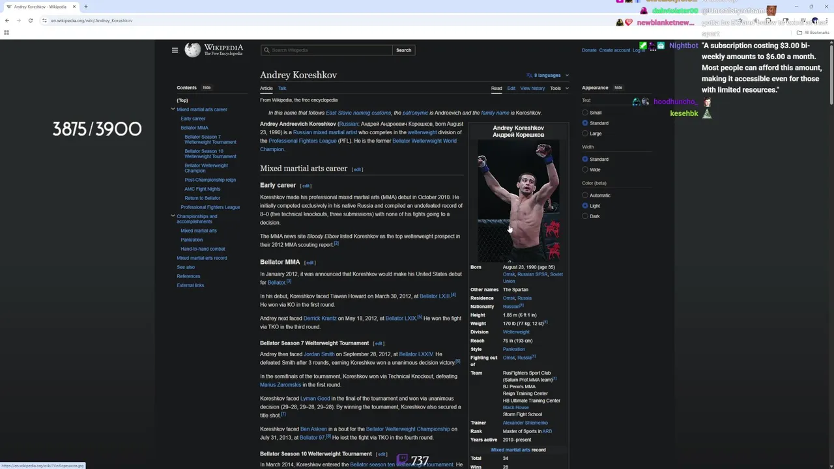
Task: Open the browser apps grid icon
Action: (x=7, y=33)
